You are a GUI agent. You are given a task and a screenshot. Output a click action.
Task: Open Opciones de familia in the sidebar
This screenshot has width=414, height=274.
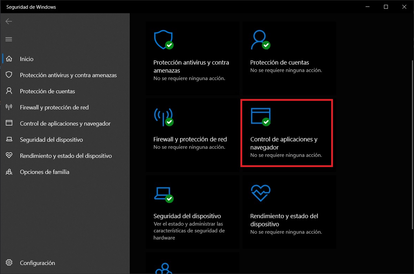click(x=45, y=172)
